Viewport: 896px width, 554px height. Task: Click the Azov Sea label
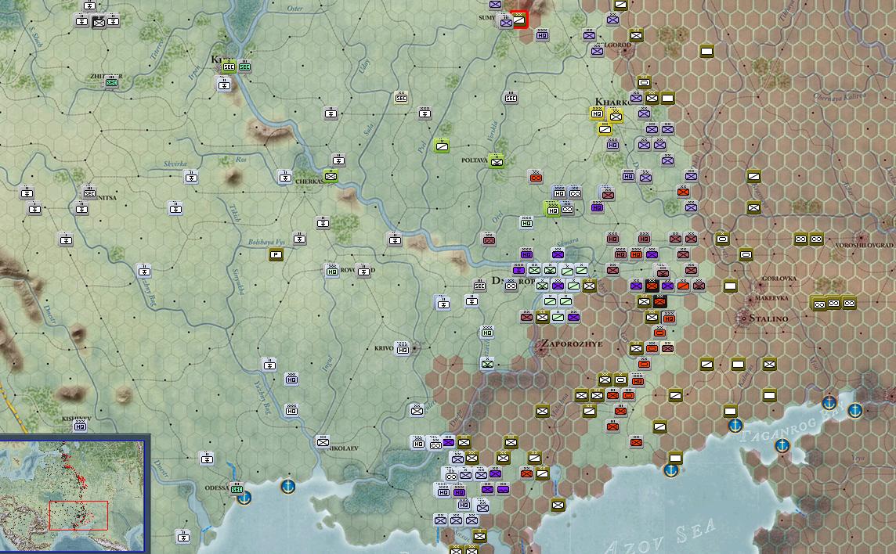[x=660, y=538]
